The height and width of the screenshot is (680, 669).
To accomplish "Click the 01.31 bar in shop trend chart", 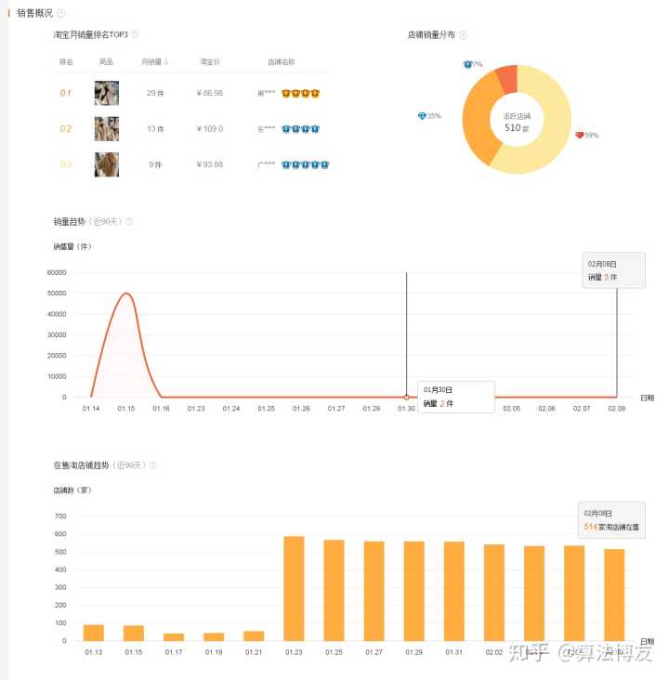I will 453,591.
